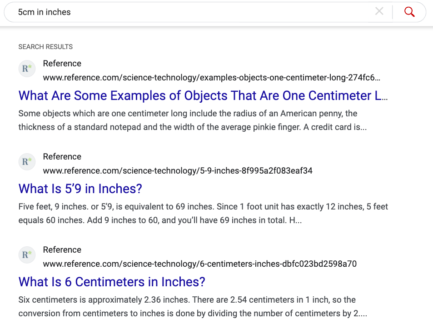Focus the search box containing '5cm in inches'
The height and width of the screenshot is (334, 433).
tap(191, 12)
